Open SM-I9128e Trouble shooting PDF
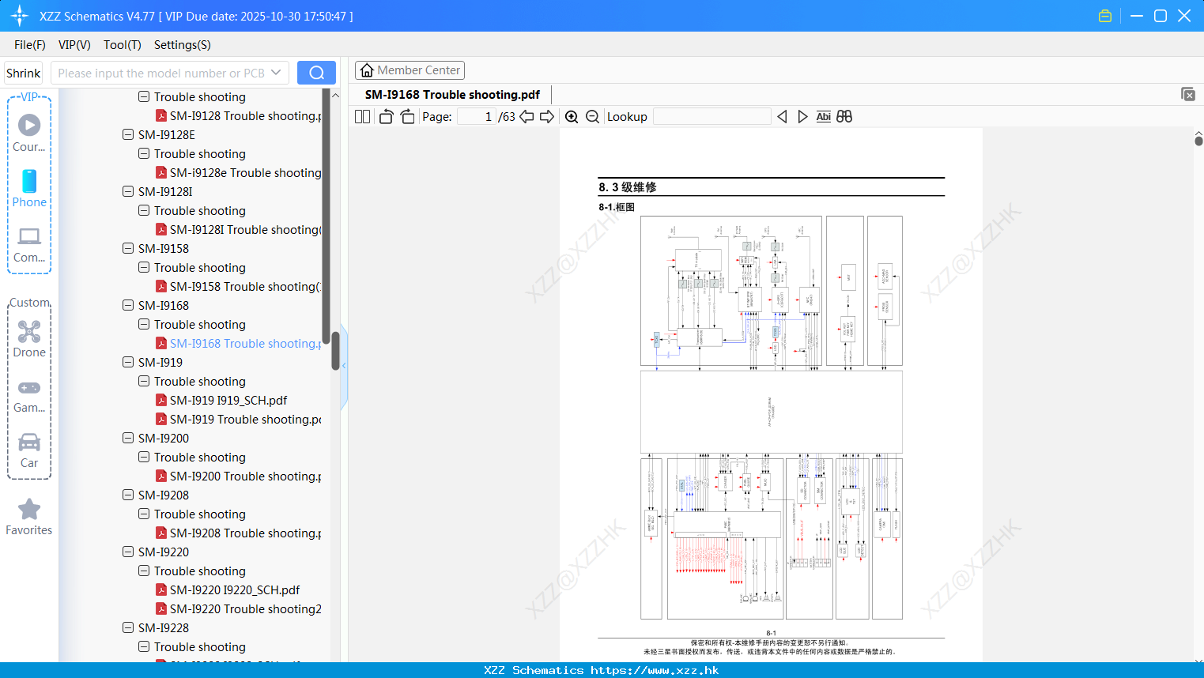Screen dimensions: 1204x678 click(238, 173)
